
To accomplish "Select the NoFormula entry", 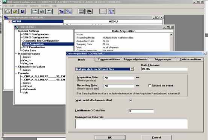I will click(x=29, y=90).
